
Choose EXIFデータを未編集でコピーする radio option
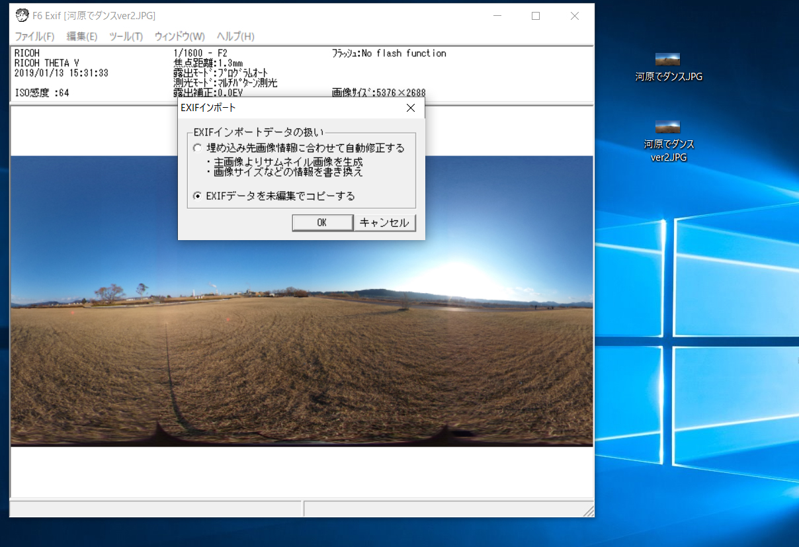coord(197,196)
